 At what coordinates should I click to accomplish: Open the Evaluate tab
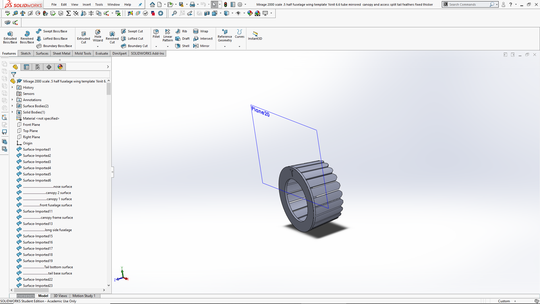click(x=102, y=53)
